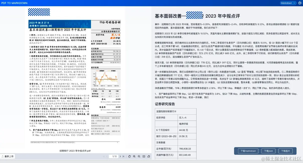
Task: Click the first page navigation icon
Action: (x=104, y=156)
